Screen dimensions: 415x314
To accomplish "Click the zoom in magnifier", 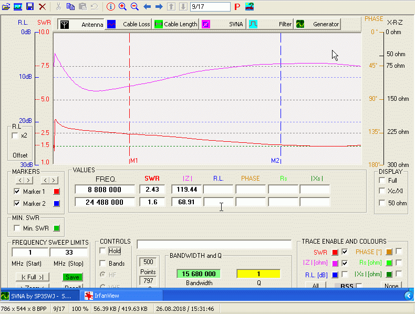I will click(x=122, y=7).
